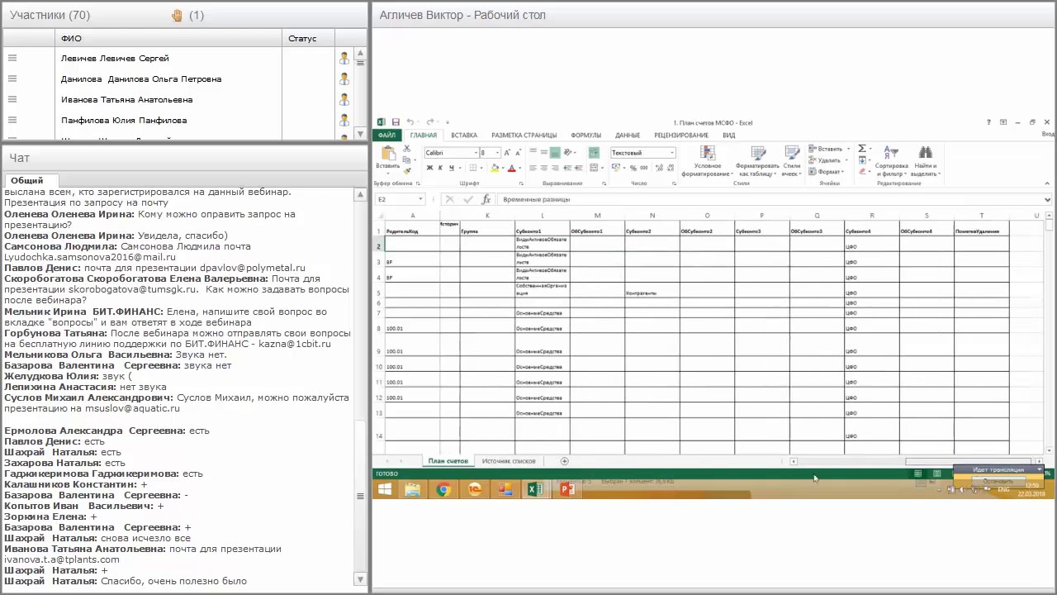Viewport: 1057px width, 595px height.
Task: Click the insert function fx button
Action: pos(486,199)
